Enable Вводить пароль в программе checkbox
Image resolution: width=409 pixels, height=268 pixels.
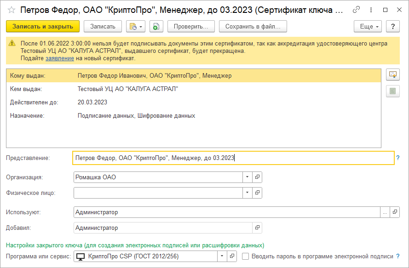[246, 257]
